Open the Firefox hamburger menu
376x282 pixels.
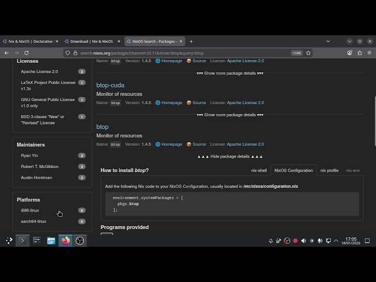370,53
